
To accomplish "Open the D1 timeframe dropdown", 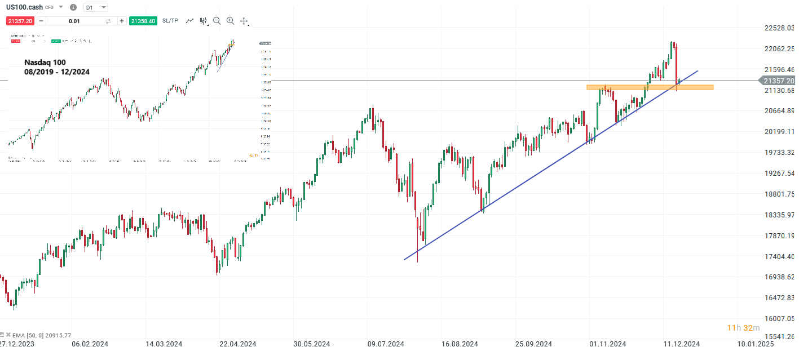I will pyautogui.click(x=95, y=7).
